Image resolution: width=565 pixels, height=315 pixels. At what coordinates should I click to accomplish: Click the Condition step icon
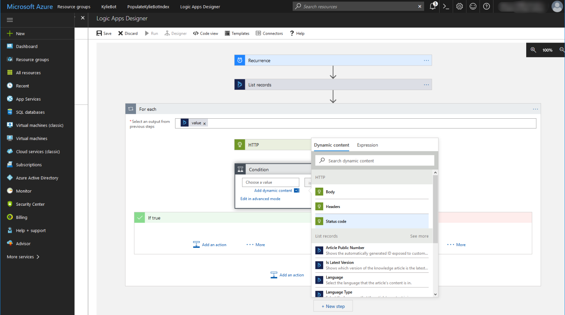pyautogui.click(x=241, y=170)
